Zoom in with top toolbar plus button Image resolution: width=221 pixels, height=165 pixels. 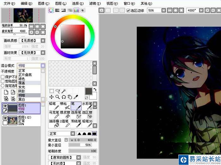176,10
